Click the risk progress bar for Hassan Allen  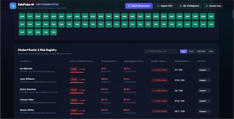click(x=77, y=103)
